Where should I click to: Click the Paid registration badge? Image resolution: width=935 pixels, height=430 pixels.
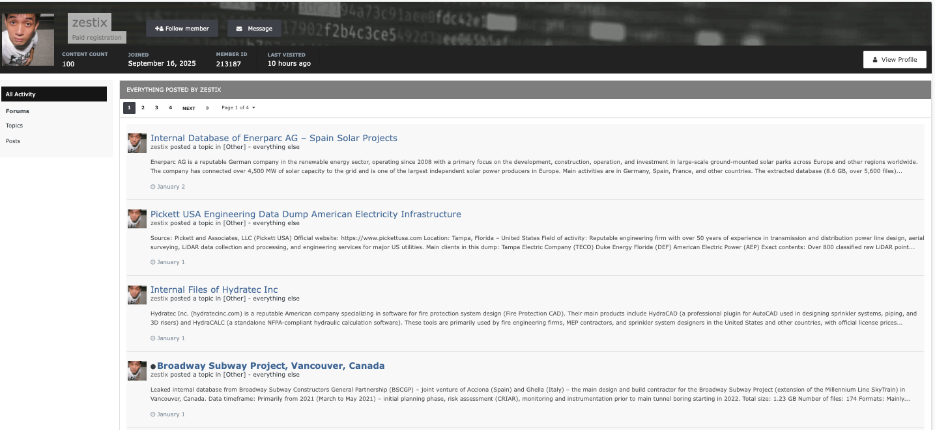tap(96, 38)
